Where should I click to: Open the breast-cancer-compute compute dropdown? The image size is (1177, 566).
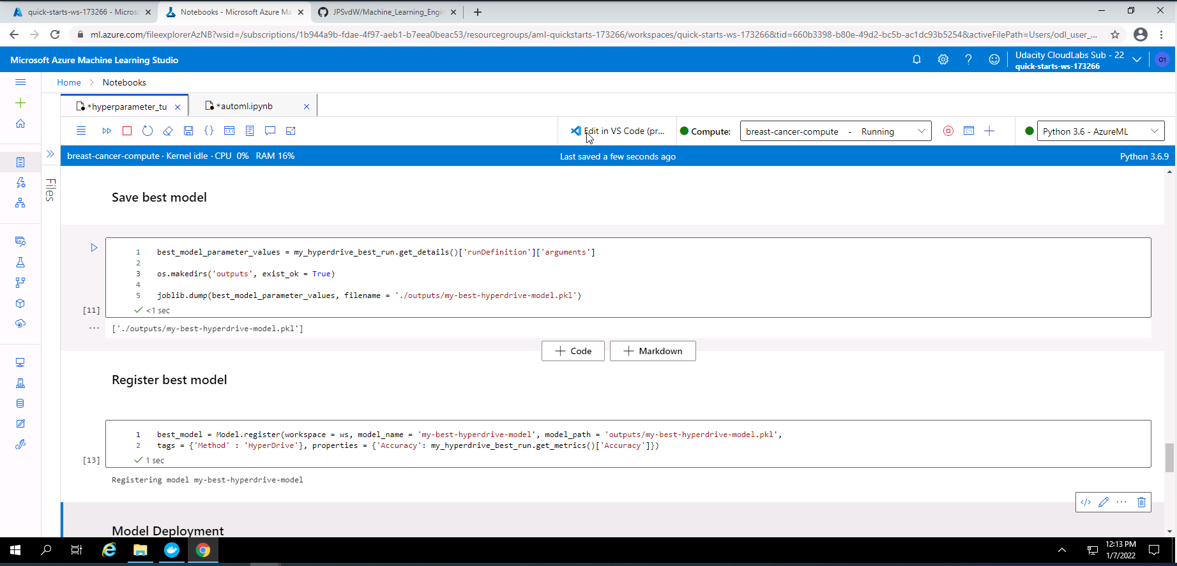coord(835,131)
